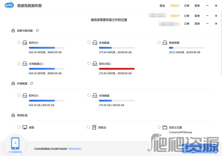
Task: Click the vertical scrollbar on the right
Action: pos(221,44)
